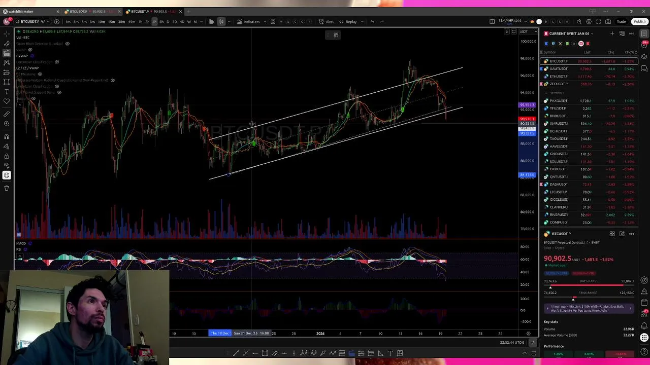Take a chart snapshot with camera

click(608, 22)
